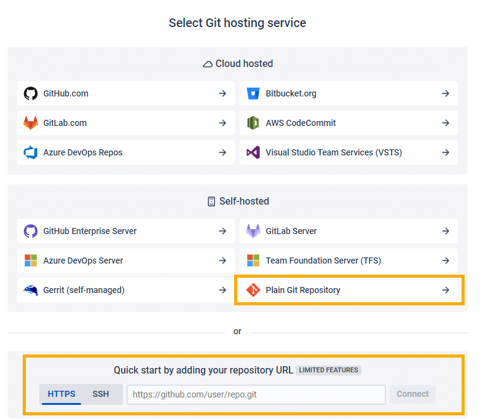The image size is (488, 419).
Task: Choose Team Foundation Server (TFS)
Action: click(x=323, y=260)
